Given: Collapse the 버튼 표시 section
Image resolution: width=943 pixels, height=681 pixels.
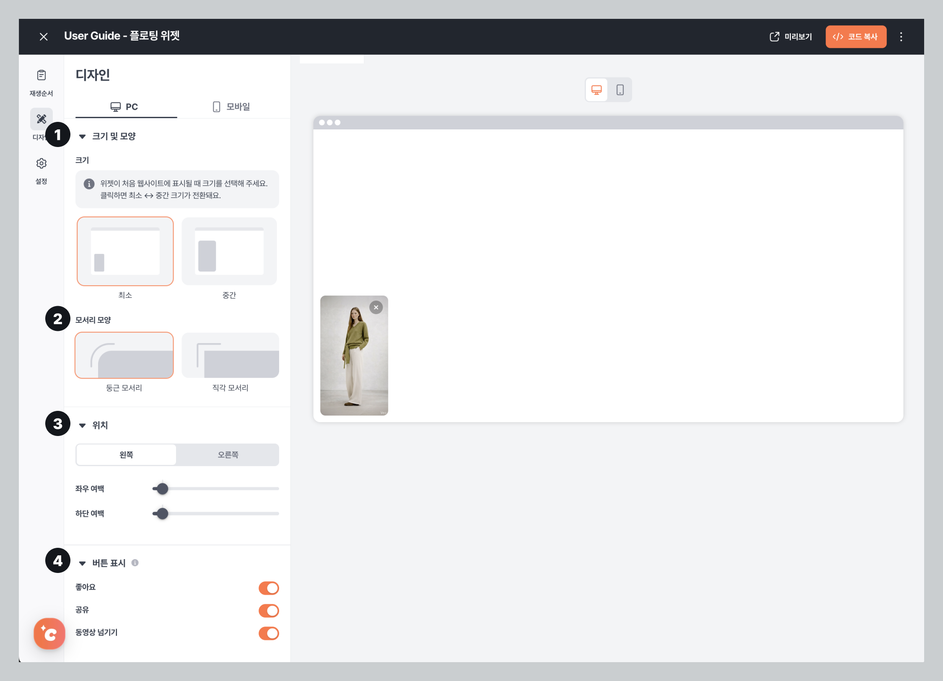Looking at the screenshot, I should click(83, 563).
